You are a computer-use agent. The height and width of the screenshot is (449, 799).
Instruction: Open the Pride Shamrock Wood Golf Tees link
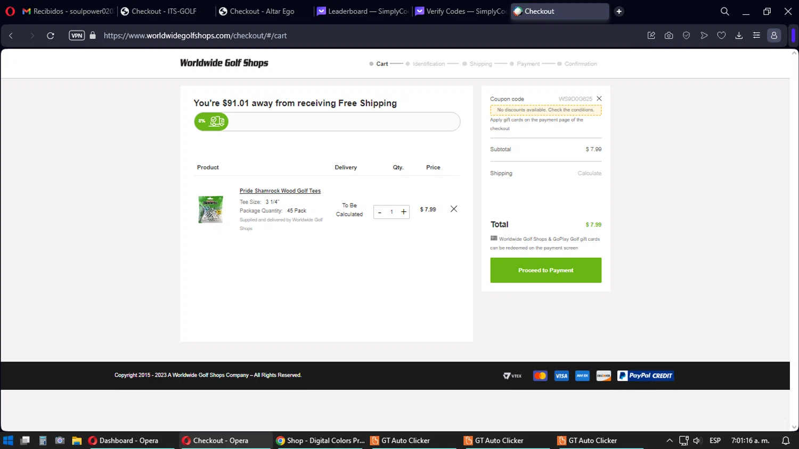(280, 191)
